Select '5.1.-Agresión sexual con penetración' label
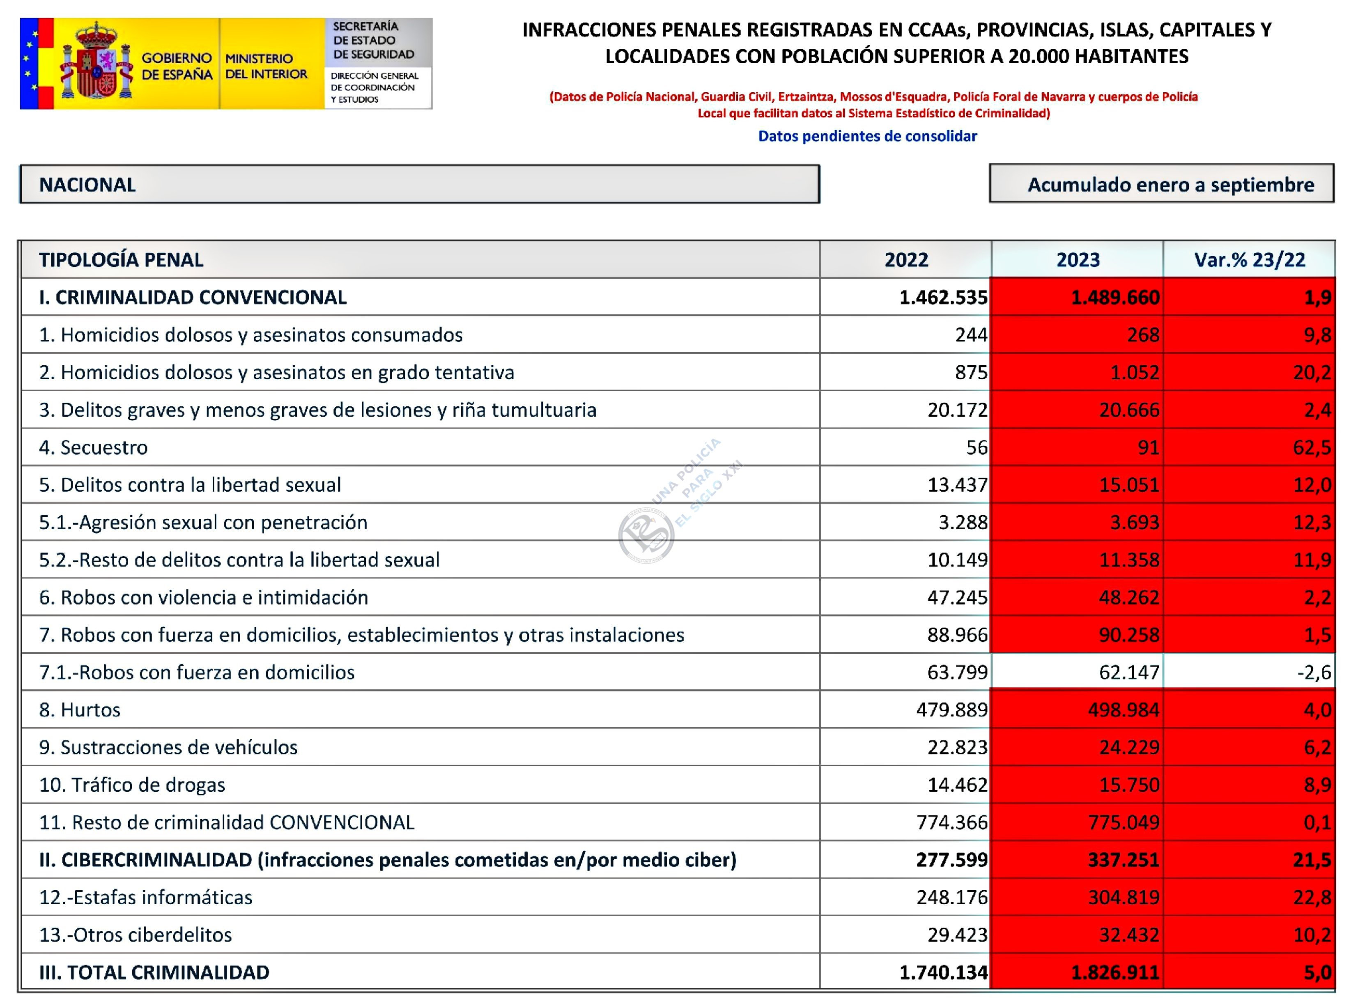The image size is (1358, 1006). coord(203,522)
